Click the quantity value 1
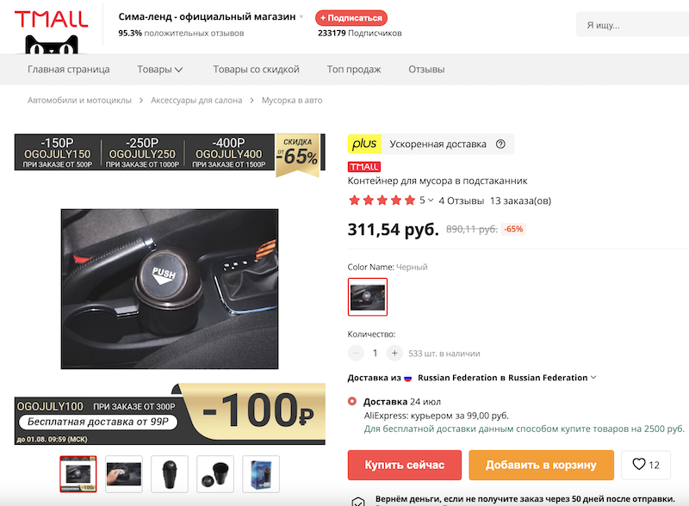The width and height of the screenshot is (689, 506). (375, 353)
